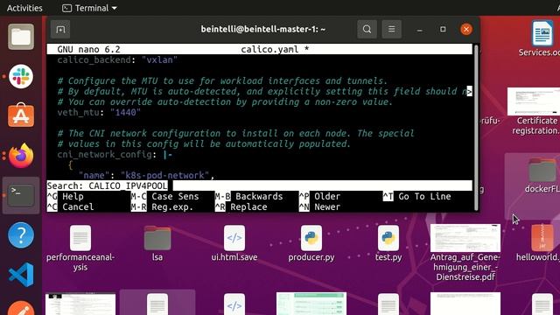Image resolution: width=560 pixels, height=315 pixels.
Task: Click the calico_backend "vxlan" line
Action: (117, 60)
